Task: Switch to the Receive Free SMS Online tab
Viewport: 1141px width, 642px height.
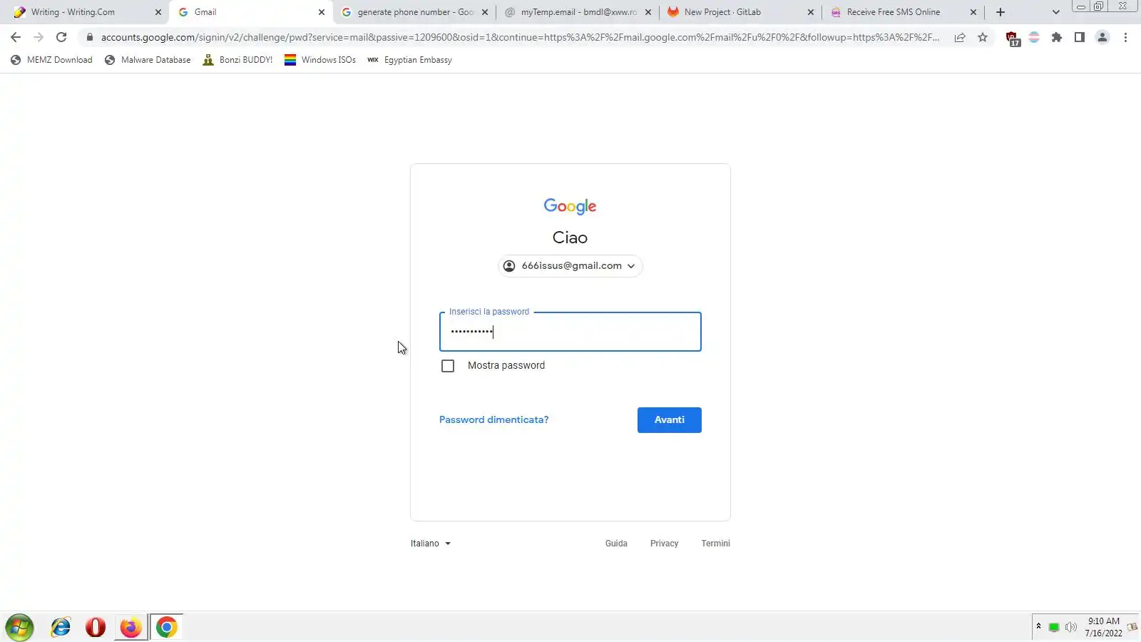Action: point(904,12)
